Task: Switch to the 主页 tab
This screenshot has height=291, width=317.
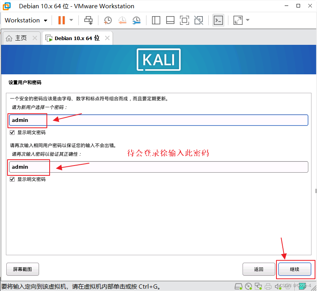Action: click(19, 38)
